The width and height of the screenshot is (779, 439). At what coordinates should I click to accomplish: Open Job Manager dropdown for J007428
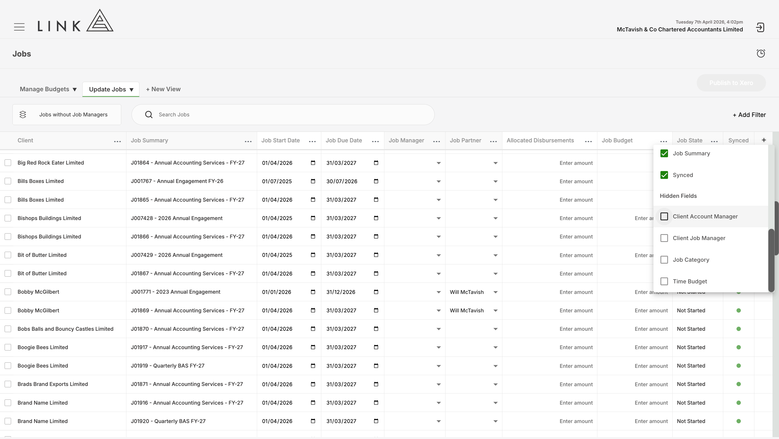pos(438,219)
